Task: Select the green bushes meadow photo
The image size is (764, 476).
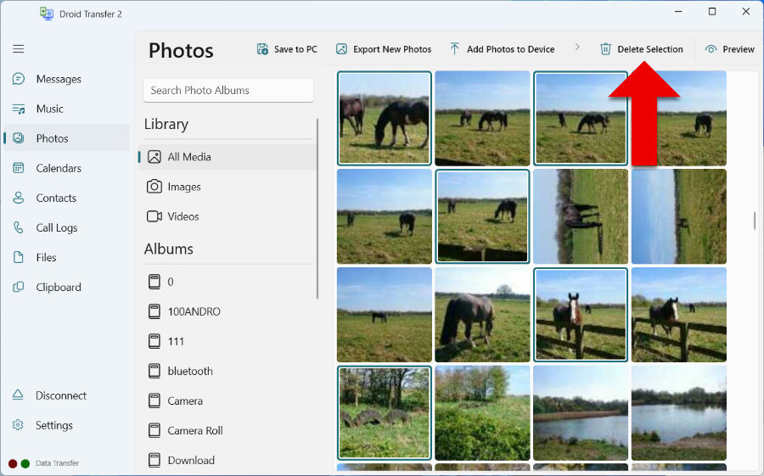Action: click(482, 412)
